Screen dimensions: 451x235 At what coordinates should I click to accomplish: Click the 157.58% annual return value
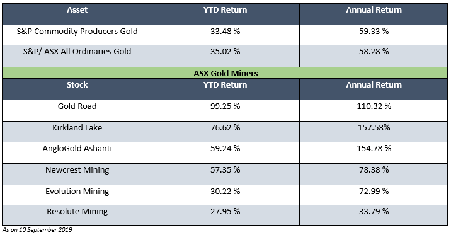point(374,127)
